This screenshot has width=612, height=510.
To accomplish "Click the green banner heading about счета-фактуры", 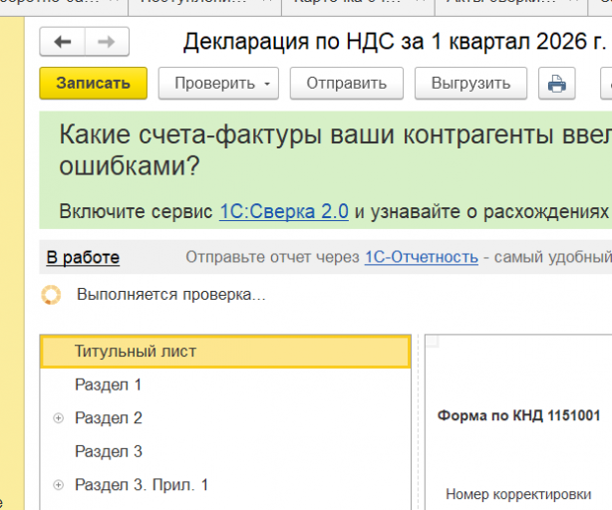I will pos(335,150).
